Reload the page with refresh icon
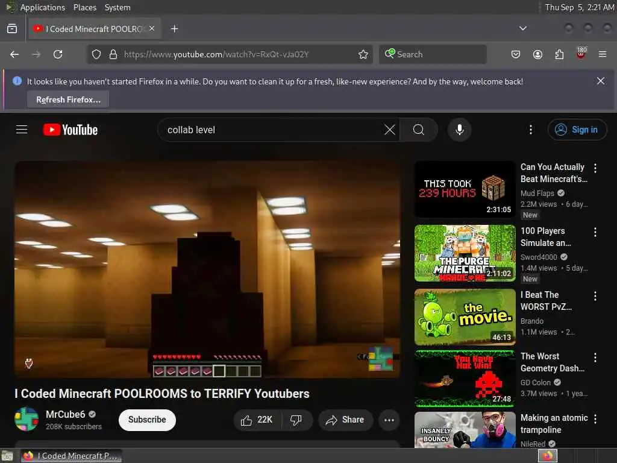The image size is (617, 463). tap(58, 54)
